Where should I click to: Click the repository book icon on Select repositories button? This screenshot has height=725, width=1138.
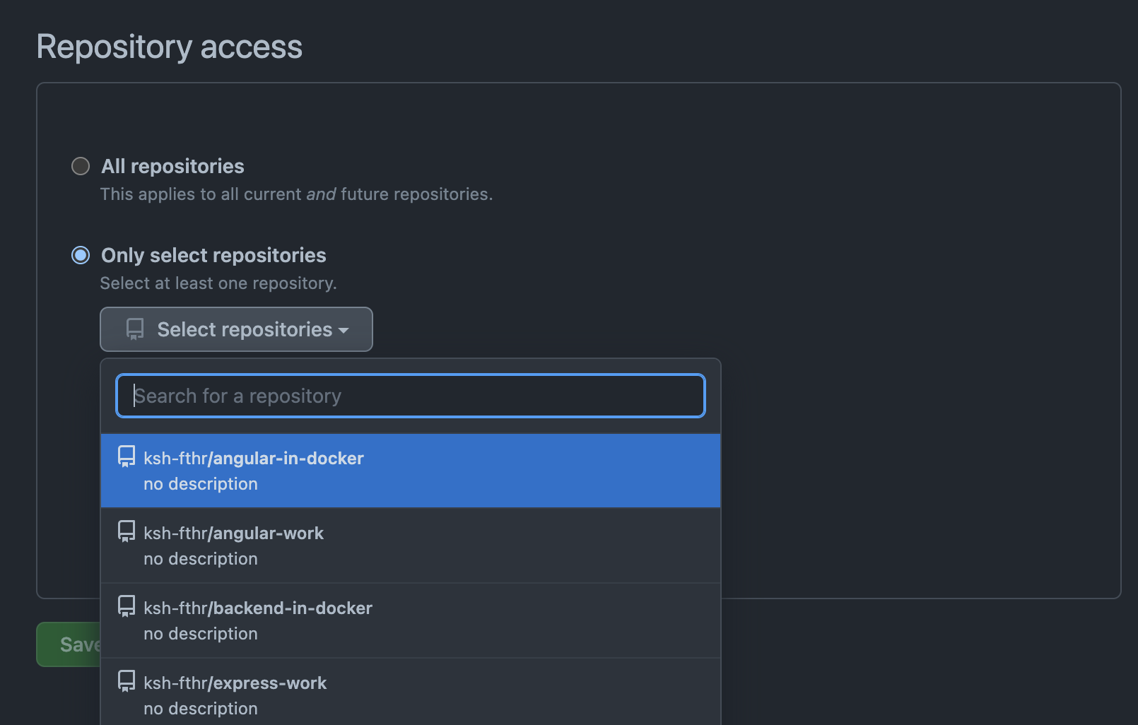coord(134,329)
